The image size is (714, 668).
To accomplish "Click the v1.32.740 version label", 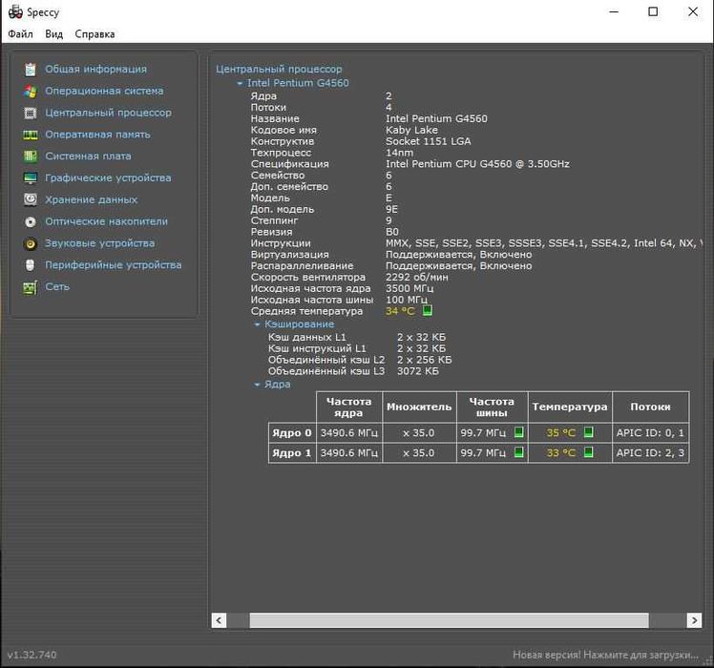I will [x=31, y=656].
